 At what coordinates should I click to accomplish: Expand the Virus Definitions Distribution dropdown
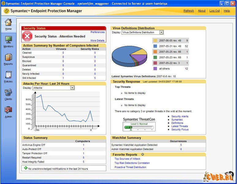tap(161, 32)
